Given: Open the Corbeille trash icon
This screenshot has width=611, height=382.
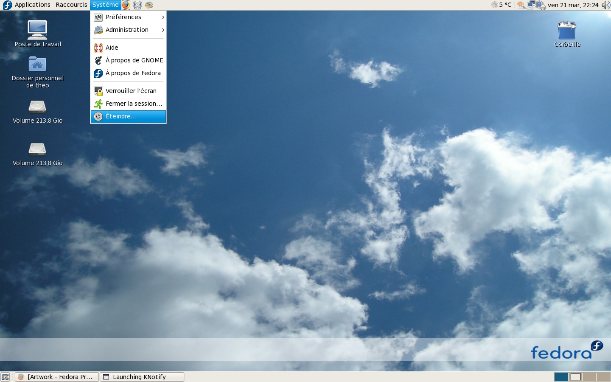Looking at the screenshot, I should coord(567,34).
